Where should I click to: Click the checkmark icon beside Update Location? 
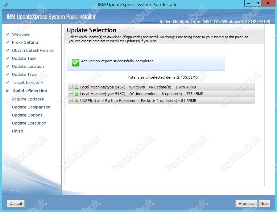pyautogui.click(x=7, y=66)
